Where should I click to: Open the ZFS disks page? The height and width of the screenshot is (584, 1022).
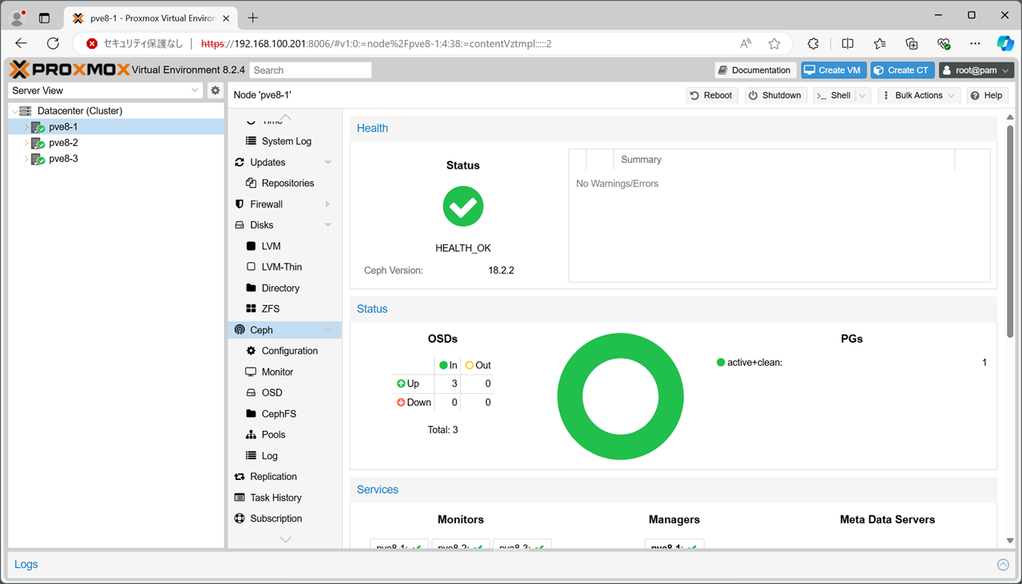click(x=270, y=308)
